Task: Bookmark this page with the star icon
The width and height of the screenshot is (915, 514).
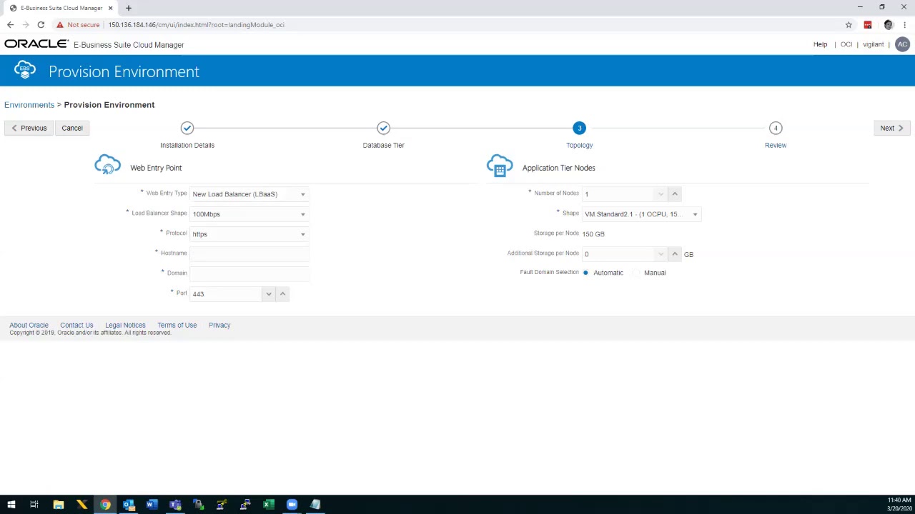Action: 849,25
